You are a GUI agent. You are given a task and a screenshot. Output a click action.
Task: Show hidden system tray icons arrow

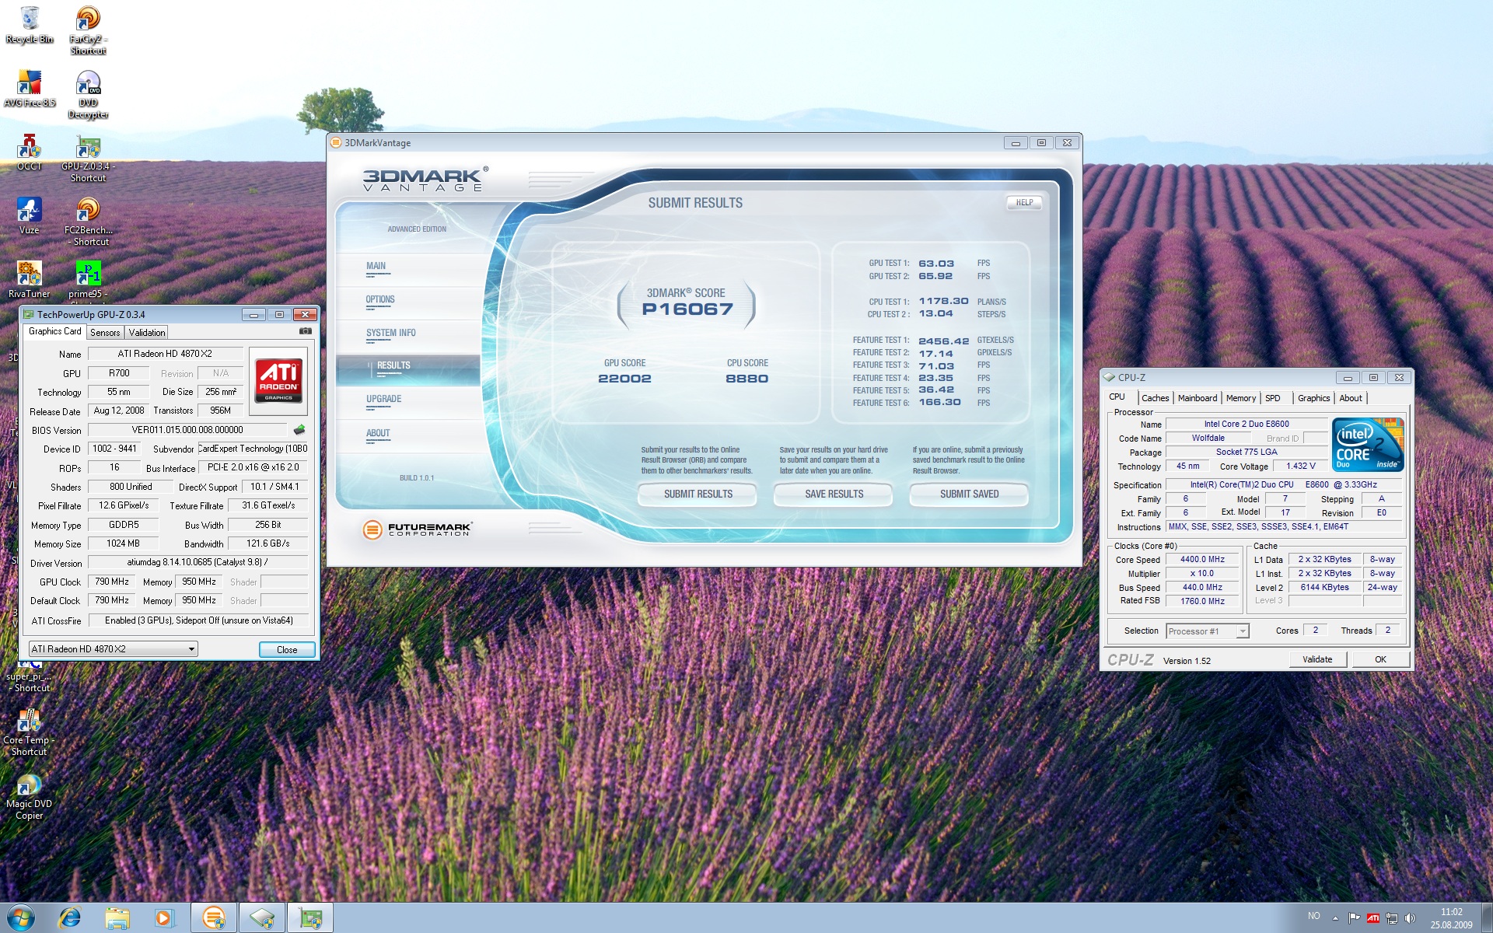pos(1335,918)
